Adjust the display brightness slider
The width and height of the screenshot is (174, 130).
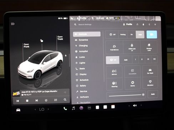[x=127, y=96]
